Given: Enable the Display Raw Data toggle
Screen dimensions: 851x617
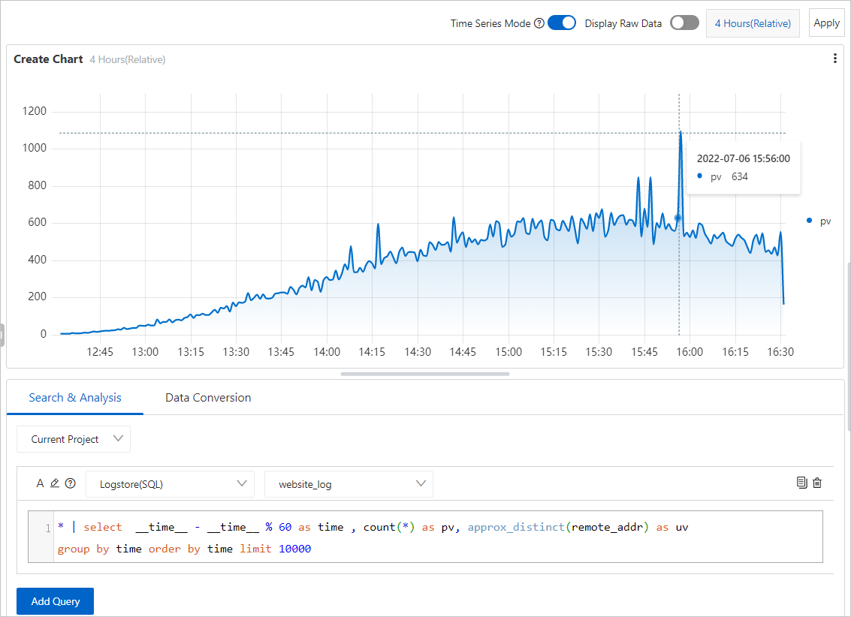Looking at the screenshot, I should pos(684,23).
